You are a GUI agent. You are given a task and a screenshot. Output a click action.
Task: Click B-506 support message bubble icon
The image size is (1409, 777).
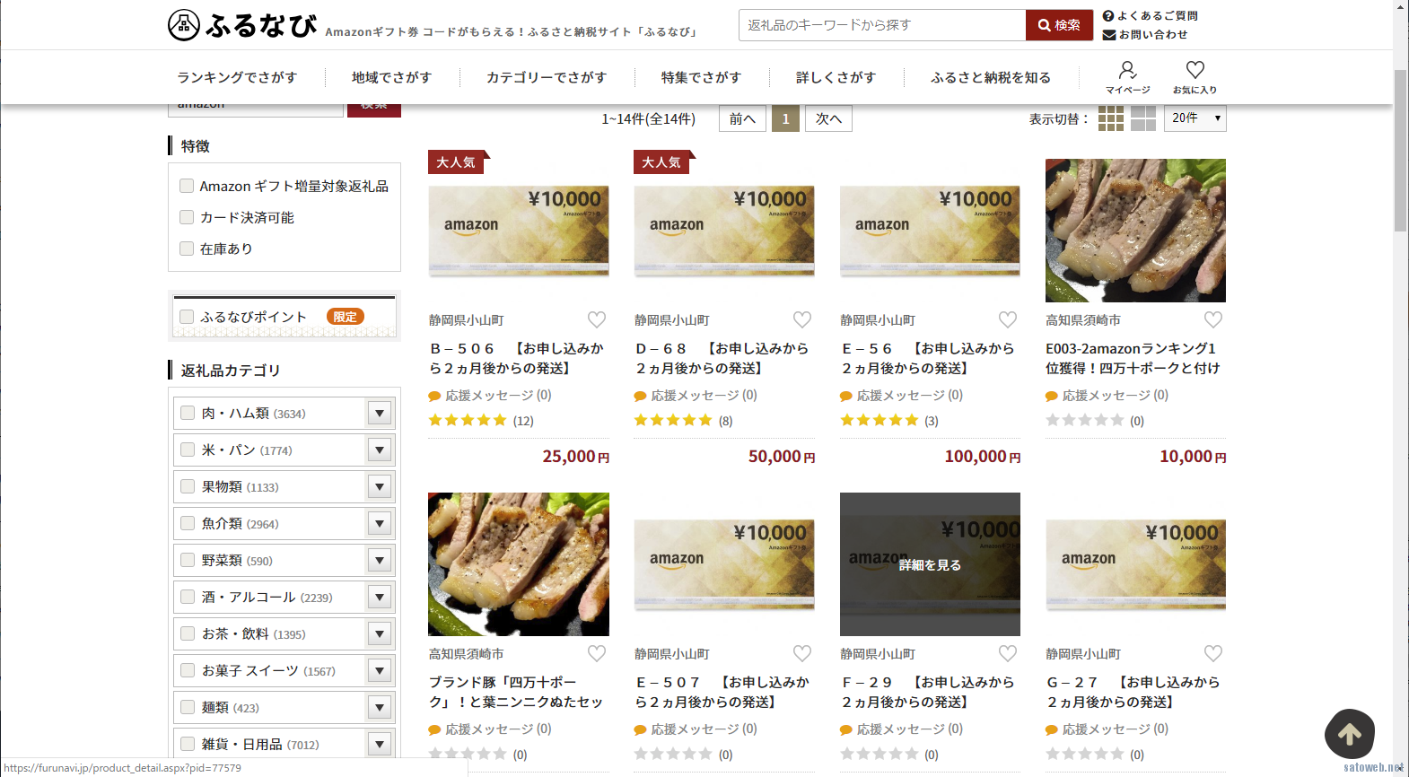click(435, 396)
